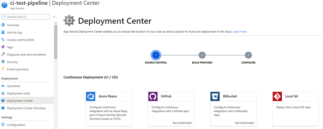Open Tags via its purple tag icon
This screenshot has width=323, height=129.
click(3, 47)
